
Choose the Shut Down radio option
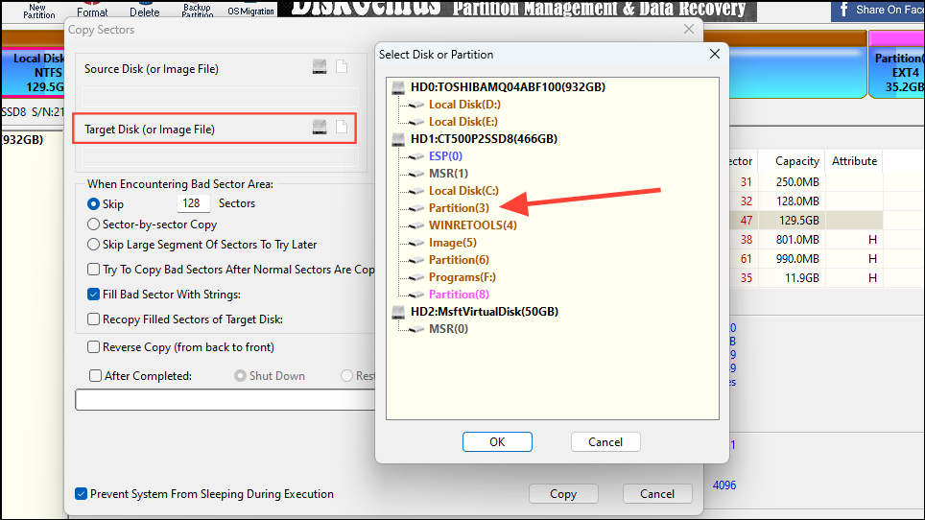(240, 375)
